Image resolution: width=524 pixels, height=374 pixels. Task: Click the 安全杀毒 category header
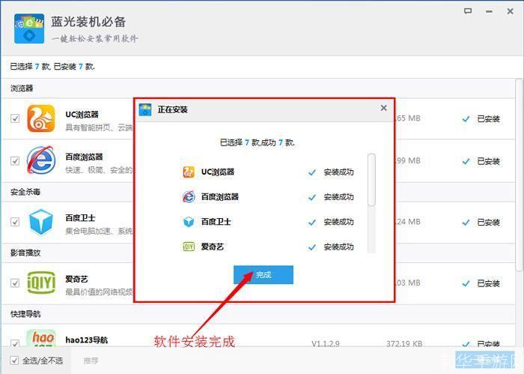[25, 192]
